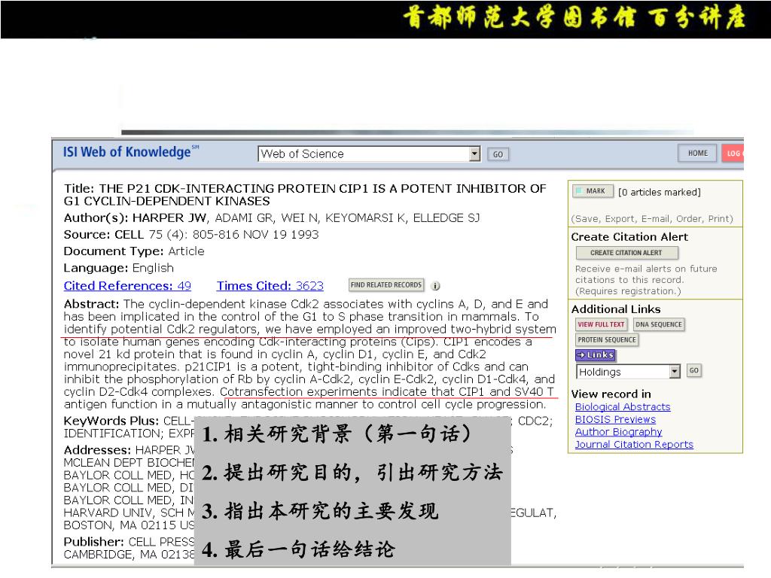Screen dimensions: 771x578
Task: Click the author name HARPER JW
Action: click(x=170, y=218)
